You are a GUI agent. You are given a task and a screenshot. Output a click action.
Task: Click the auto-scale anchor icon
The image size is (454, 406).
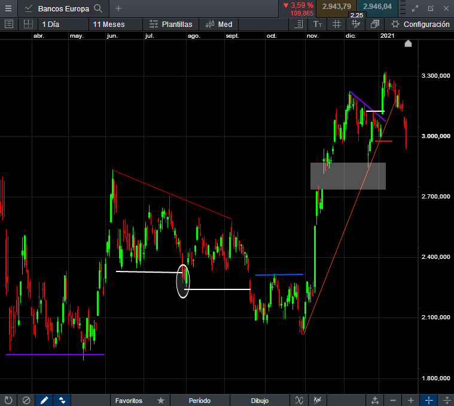pyautogui.click(x=375, y=401)
